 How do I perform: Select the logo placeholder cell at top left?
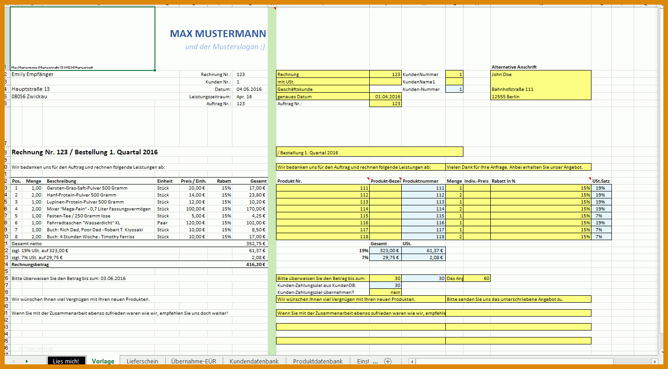click(x=83, y=38)
